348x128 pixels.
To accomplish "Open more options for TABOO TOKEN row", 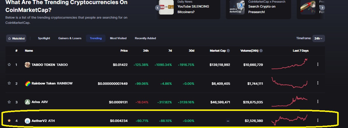I will pos(318,64).
